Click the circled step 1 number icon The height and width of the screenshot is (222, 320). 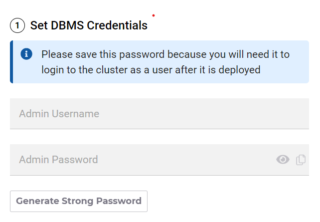click(x=17, y=25)
